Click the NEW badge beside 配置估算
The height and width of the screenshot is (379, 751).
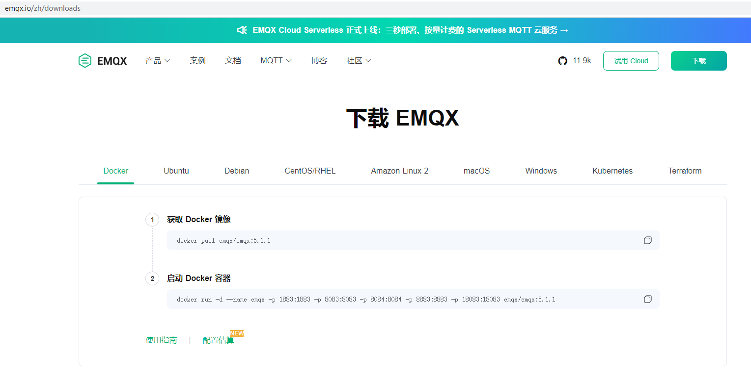tap(237, 333)
